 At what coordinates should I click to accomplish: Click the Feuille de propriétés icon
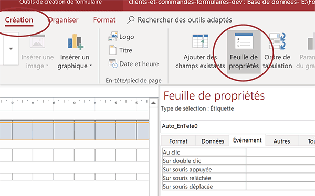point(244,41)
